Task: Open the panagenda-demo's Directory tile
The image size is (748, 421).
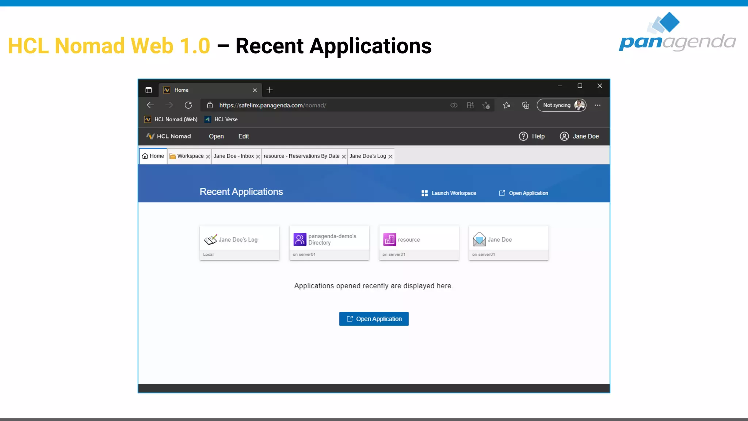Action: (329, 243)
